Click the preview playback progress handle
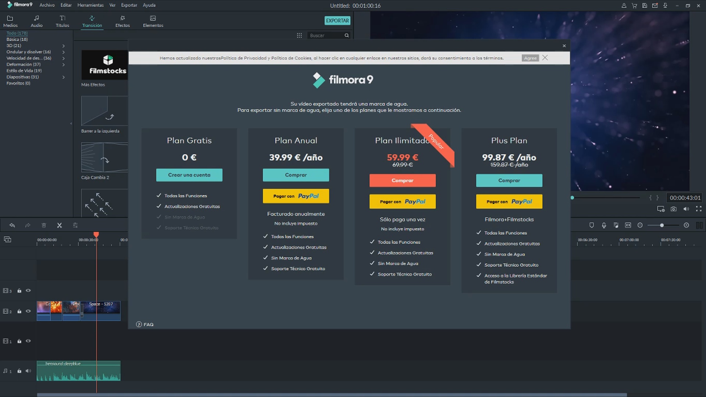706x397 pixels. 572,198
